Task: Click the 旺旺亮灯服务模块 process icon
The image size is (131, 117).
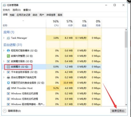Action: pyautogui.click(x=8, y=51)
